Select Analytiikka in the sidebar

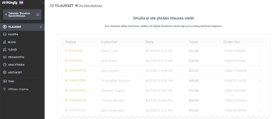(x=16, y=65)
